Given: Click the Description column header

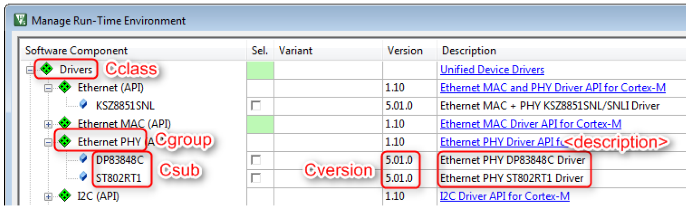Looking at the screenshot, I should click(x=469, y=51).
